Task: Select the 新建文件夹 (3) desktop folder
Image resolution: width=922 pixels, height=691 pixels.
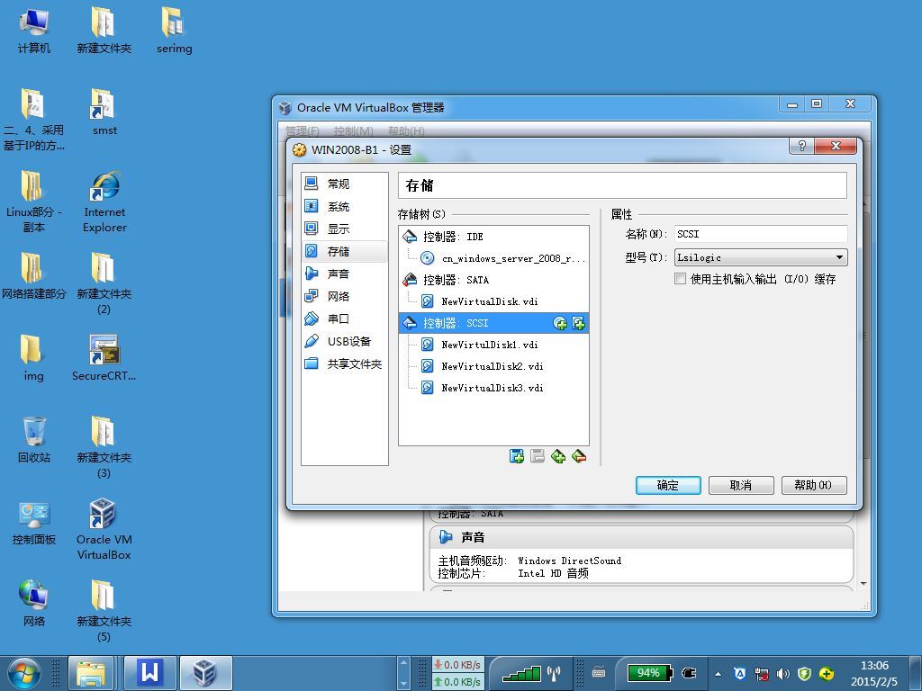Action: point(104,448)
